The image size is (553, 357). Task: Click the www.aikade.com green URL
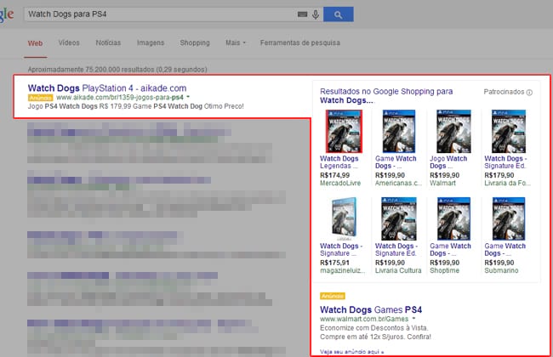click(120, 97)
